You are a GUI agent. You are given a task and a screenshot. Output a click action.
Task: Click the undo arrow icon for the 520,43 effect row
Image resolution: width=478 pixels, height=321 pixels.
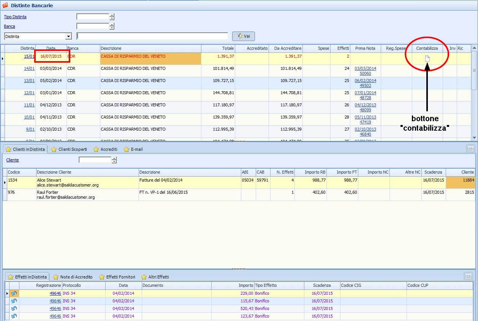pos(14,308)
